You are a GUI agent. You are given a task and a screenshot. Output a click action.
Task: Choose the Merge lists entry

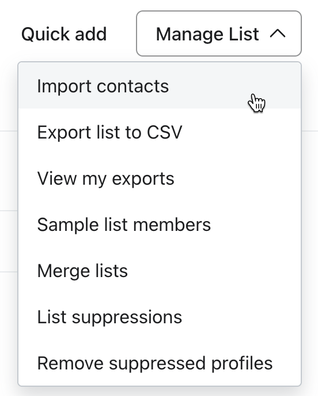pyautogui.click(x=160, y=271)
